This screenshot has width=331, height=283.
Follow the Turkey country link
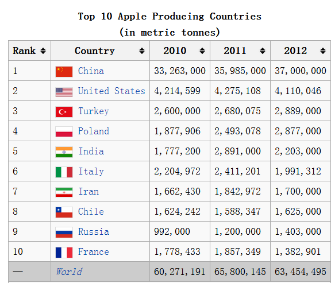(x=94, y=111)
